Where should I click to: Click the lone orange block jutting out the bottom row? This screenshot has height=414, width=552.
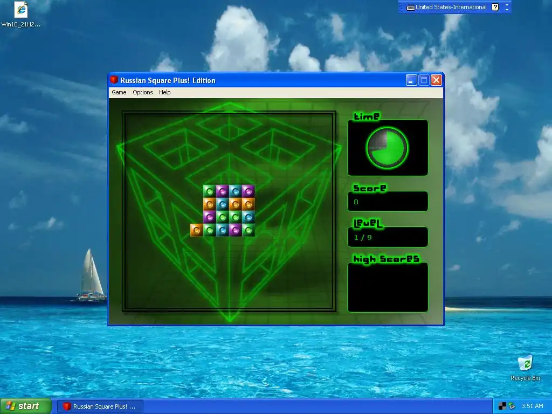[x=196, y=230]
